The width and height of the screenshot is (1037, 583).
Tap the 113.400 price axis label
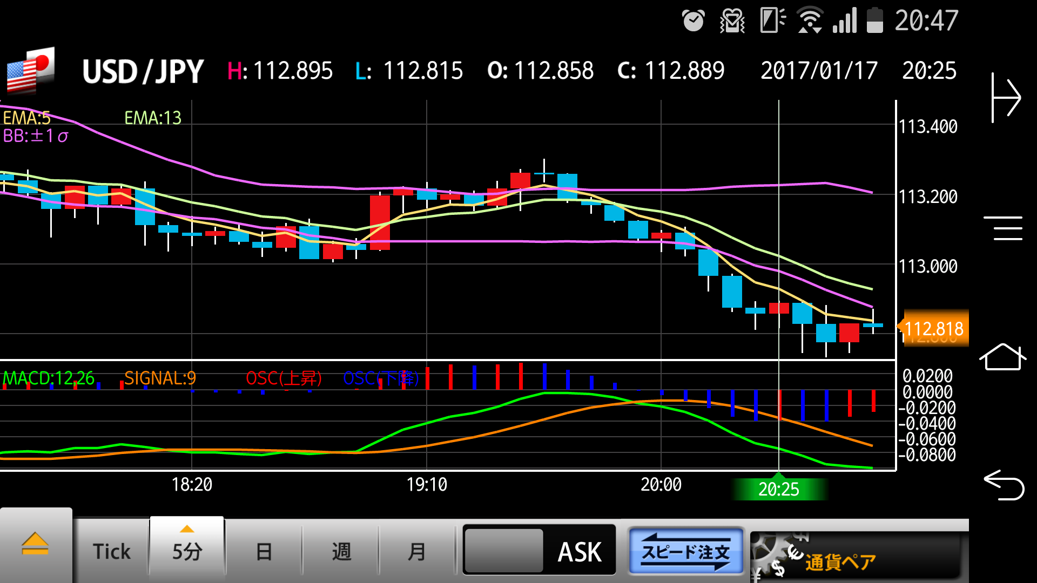(927, 126)
